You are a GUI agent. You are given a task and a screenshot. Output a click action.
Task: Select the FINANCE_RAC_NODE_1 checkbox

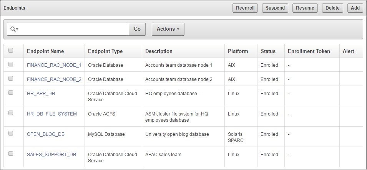11,64
